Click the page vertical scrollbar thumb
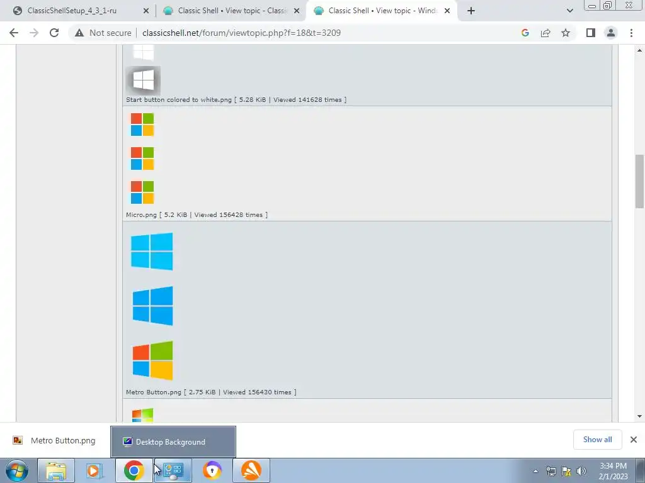 click(x=640, y=182)
